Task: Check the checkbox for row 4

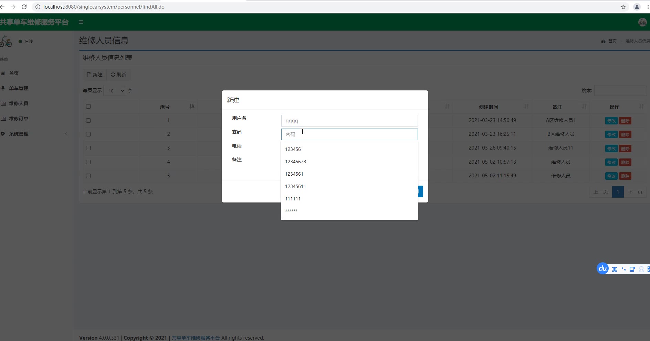Action: tap(88, 162)
